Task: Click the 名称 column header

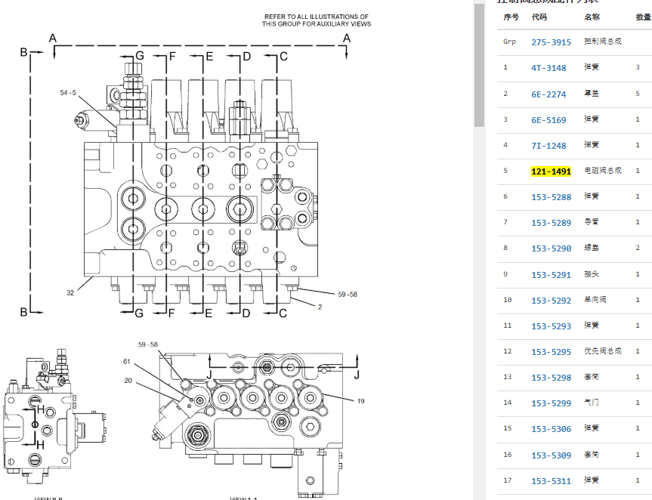Action: pos(592,17)
